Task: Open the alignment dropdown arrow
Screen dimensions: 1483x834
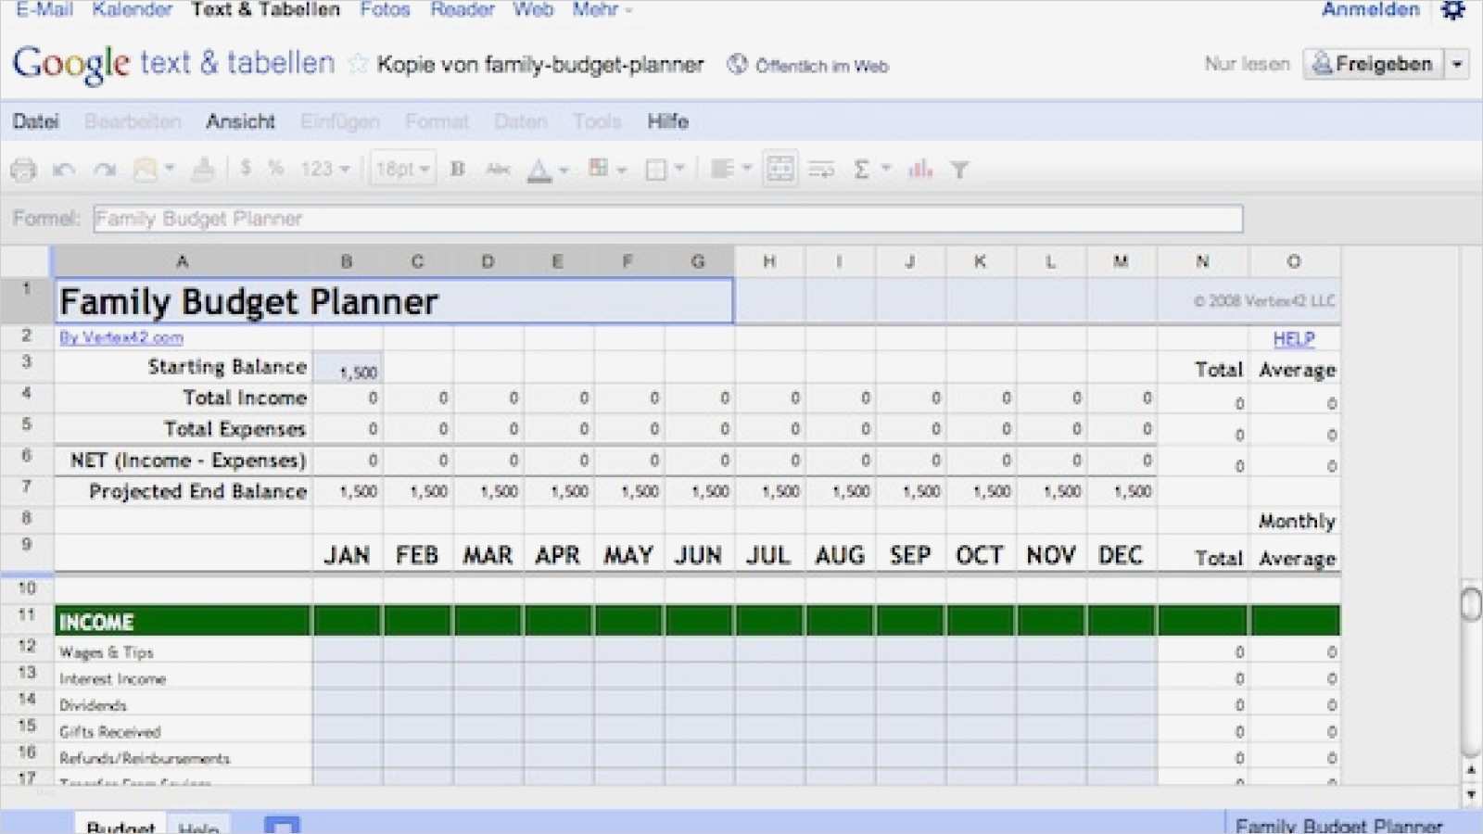Action: (x=746, y=169)
